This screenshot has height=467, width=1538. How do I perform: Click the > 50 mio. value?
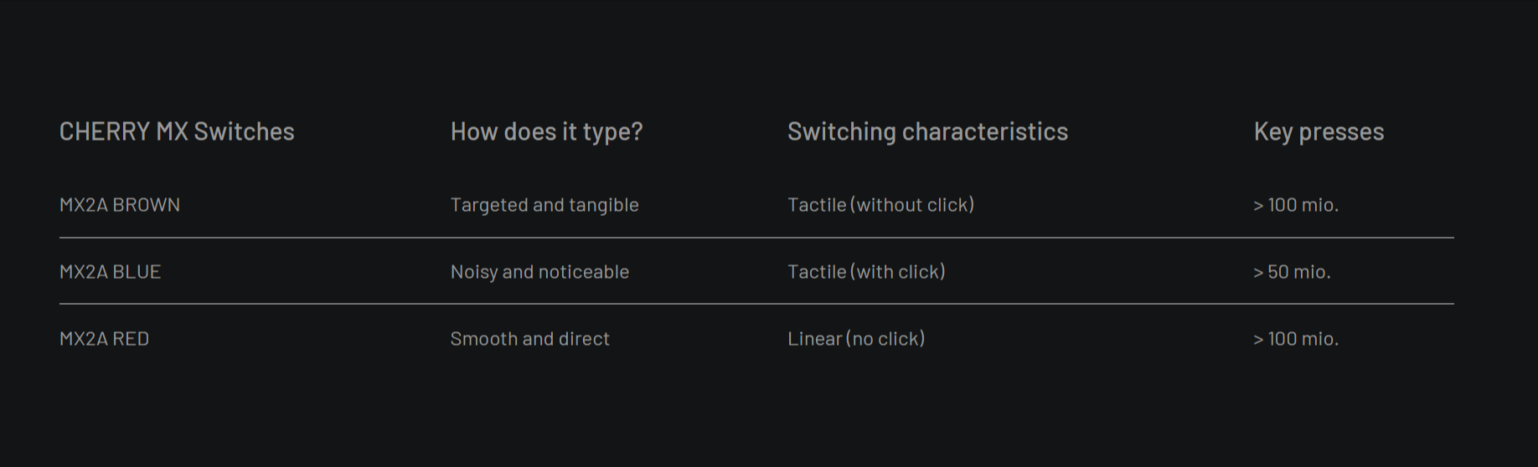(x=1292, y=272)
